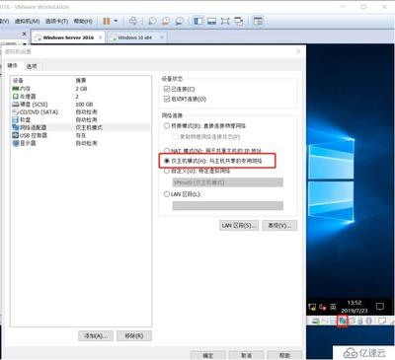Close the library panel with its X
The image size is (395, 360).
(x=24, y=34)
